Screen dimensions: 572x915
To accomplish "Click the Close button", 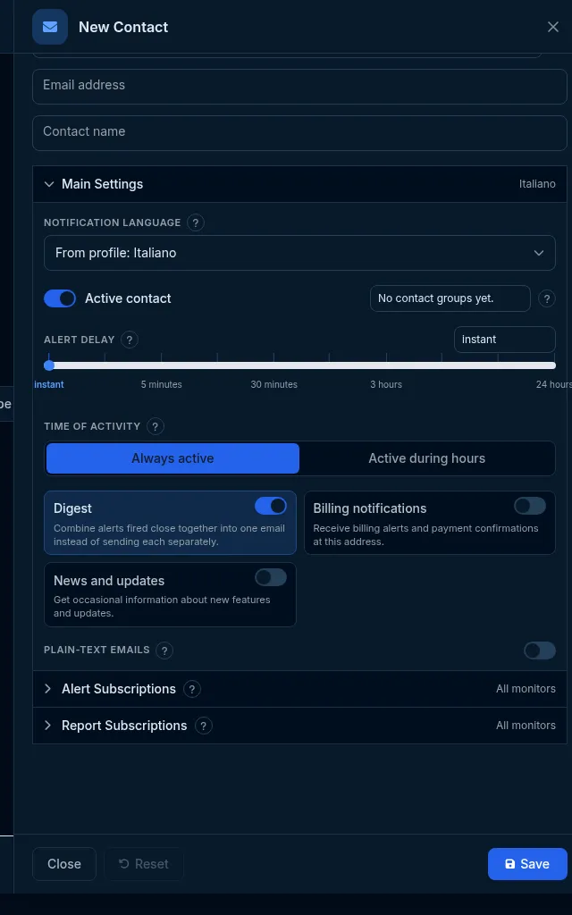I will tap(64, 864).
